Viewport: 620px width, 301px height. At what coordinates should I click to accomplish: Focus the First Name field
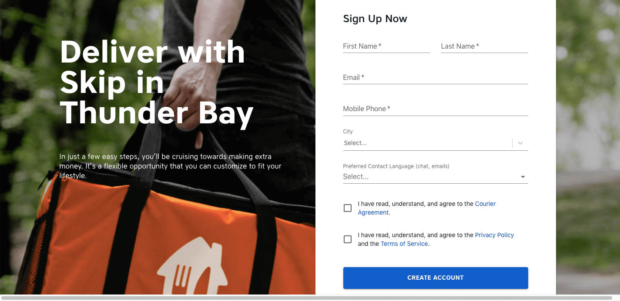click(x=386, y=46)
